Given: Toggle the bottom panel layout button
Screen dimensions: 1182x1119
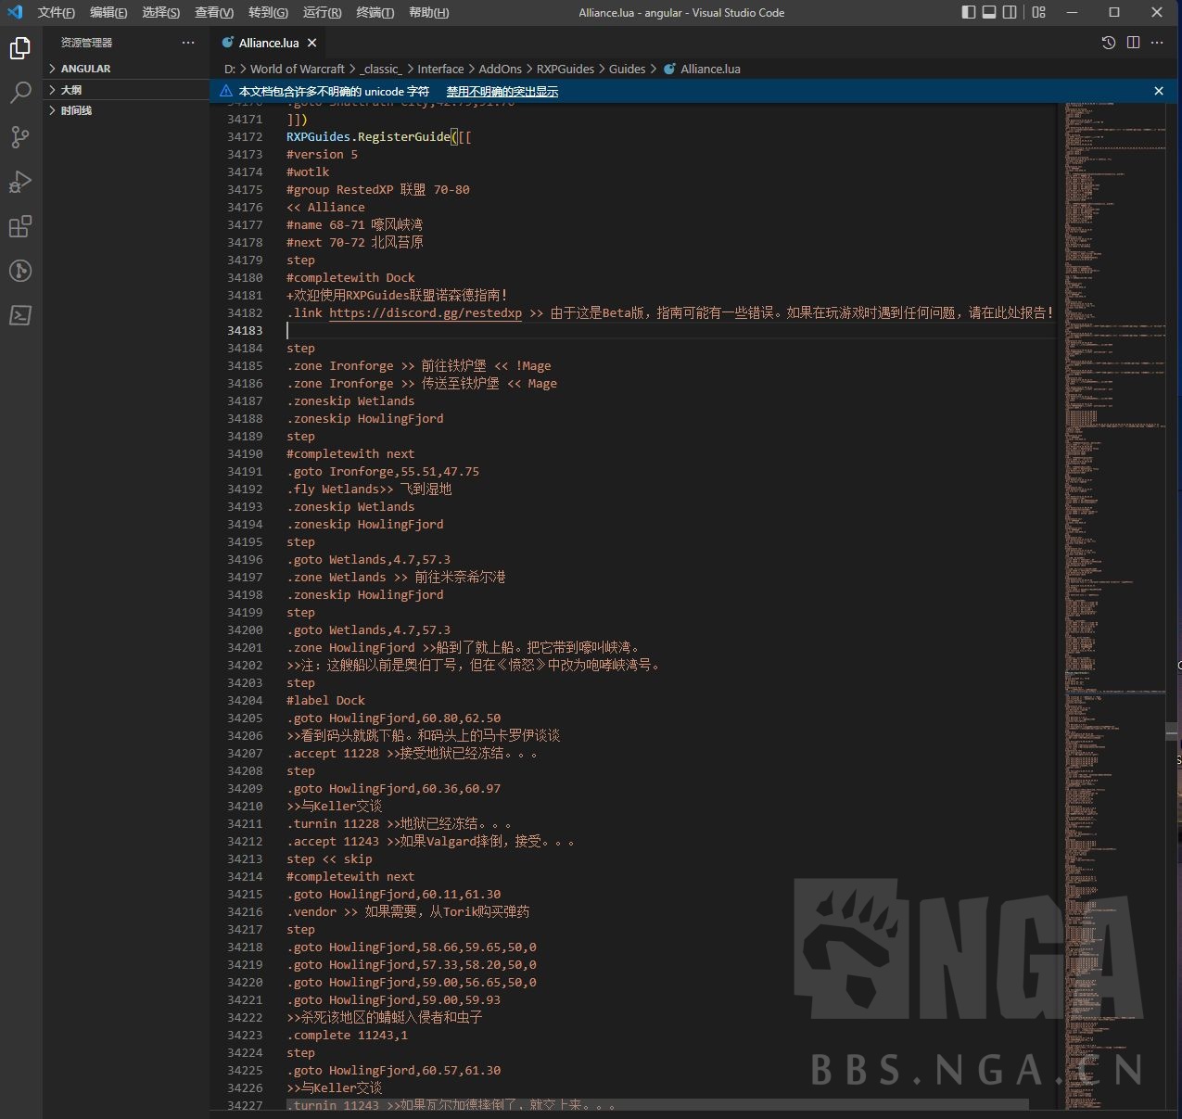Looking at the screenshot, I should 989,12.
